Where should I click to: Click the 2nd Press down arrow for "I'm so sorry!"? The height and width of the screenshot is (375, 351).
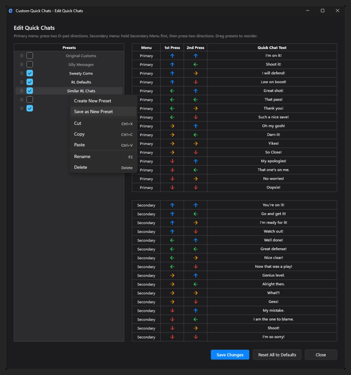tap(196, 337)
